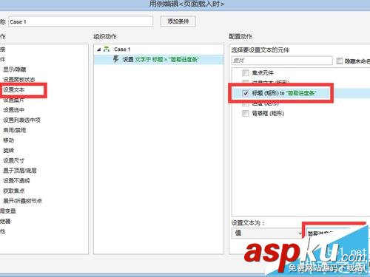Check the 背景框 (矩形) checkbox
The height and width of the screenshot is (277, 370).
246,113
